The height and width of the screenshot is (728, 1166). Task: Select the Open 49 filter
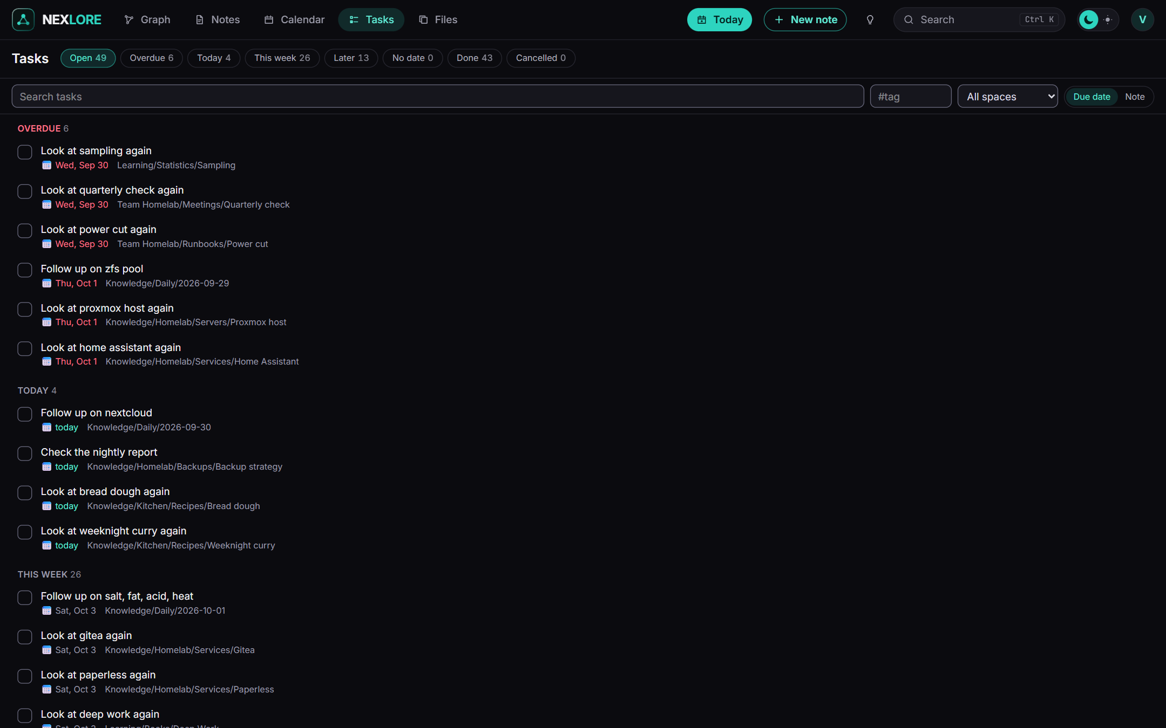(88, 58)
